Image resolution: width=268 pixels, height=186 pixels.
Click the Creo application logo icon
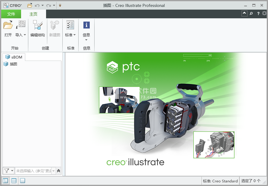6,5
